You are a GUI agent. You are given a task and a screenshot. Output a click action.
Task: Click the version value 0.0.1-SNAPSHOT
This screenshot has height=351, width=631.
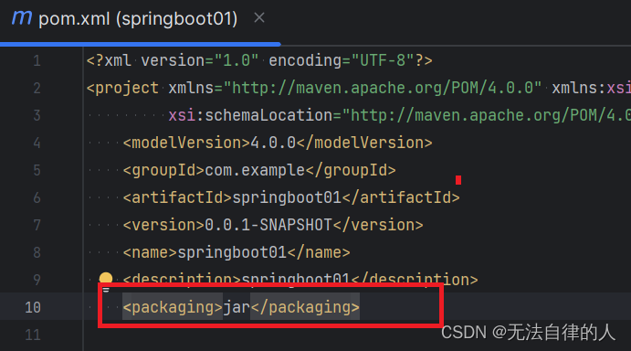point(268,225)
